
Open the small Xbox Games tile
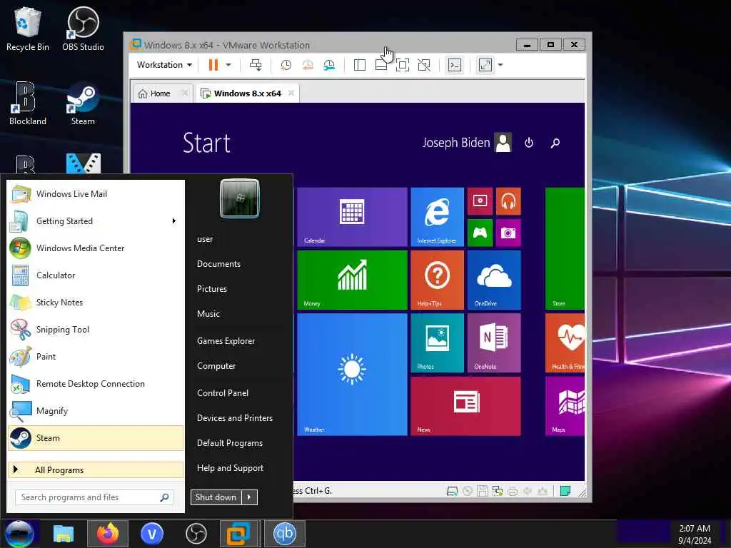tap(480, 233)
